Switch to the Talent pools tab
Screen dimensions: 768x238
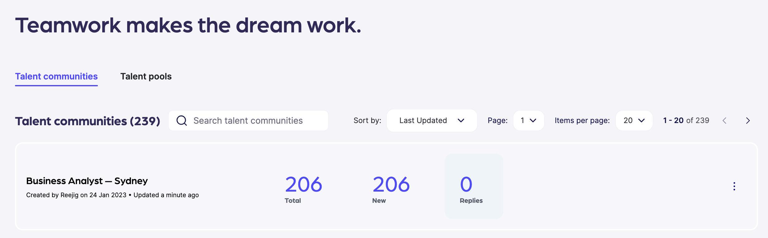(146, 77)
